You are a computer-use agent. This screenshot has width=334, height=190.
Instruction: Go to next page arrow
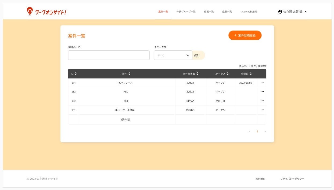(265, 131)
